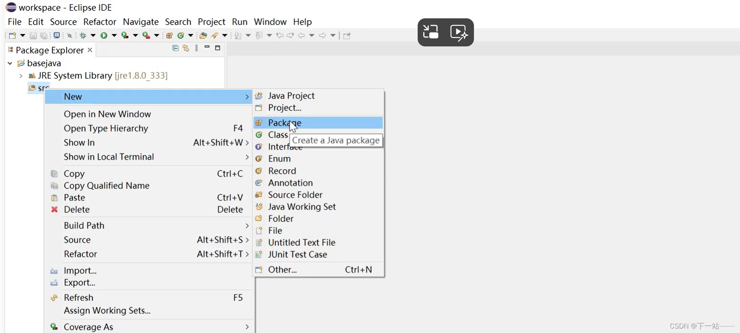Click Assign Working Sets... entry
Image resolution: width=740 pixels, height=333 pixels.
(x=149, y=311)
